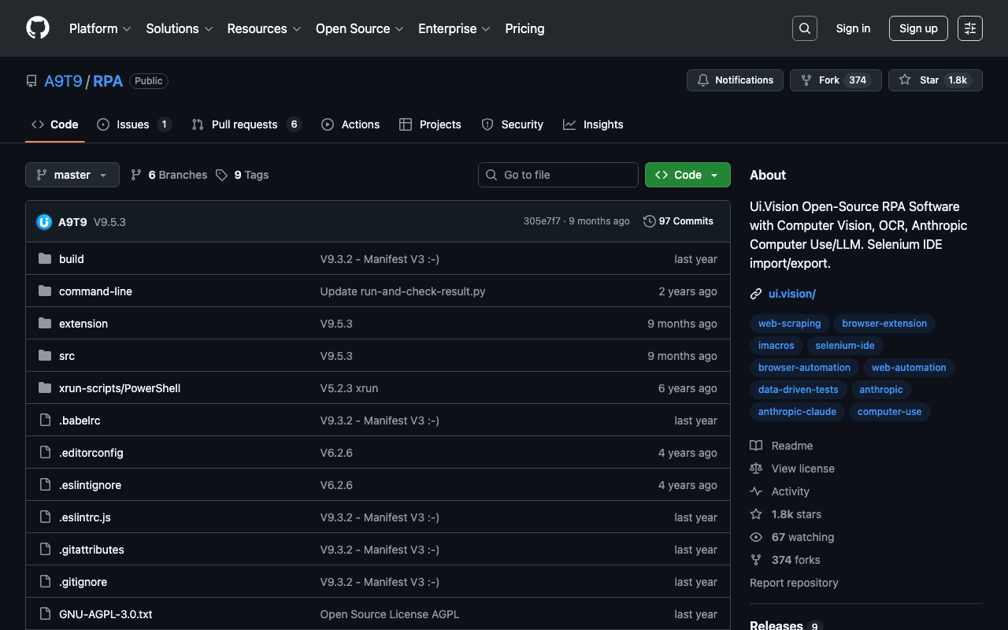Open the ui.vision website link
The height and width of the screenshot is (630, 1008).
click(x=791, y=294)
